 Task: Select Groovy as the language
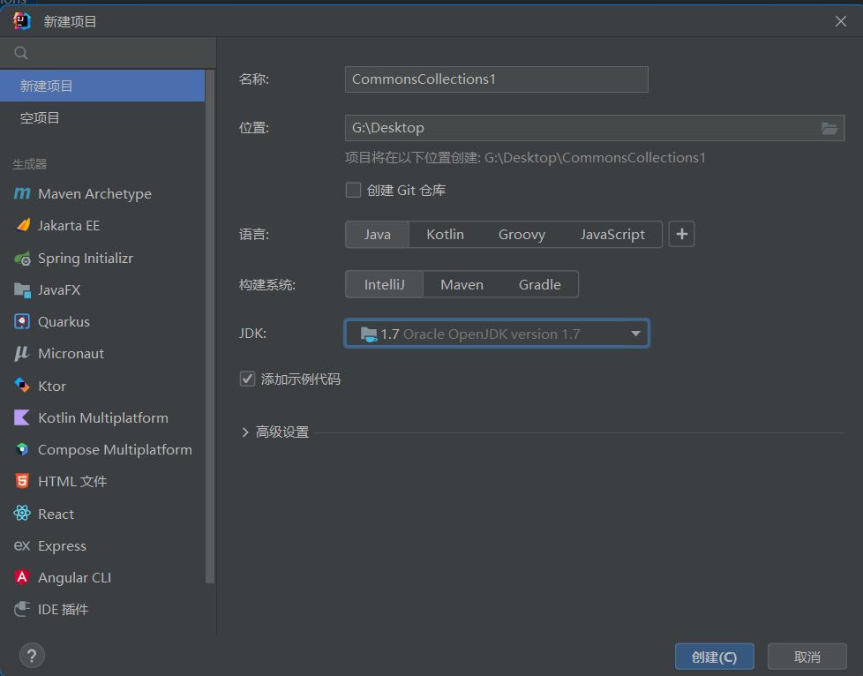click(x=522, y=235)
